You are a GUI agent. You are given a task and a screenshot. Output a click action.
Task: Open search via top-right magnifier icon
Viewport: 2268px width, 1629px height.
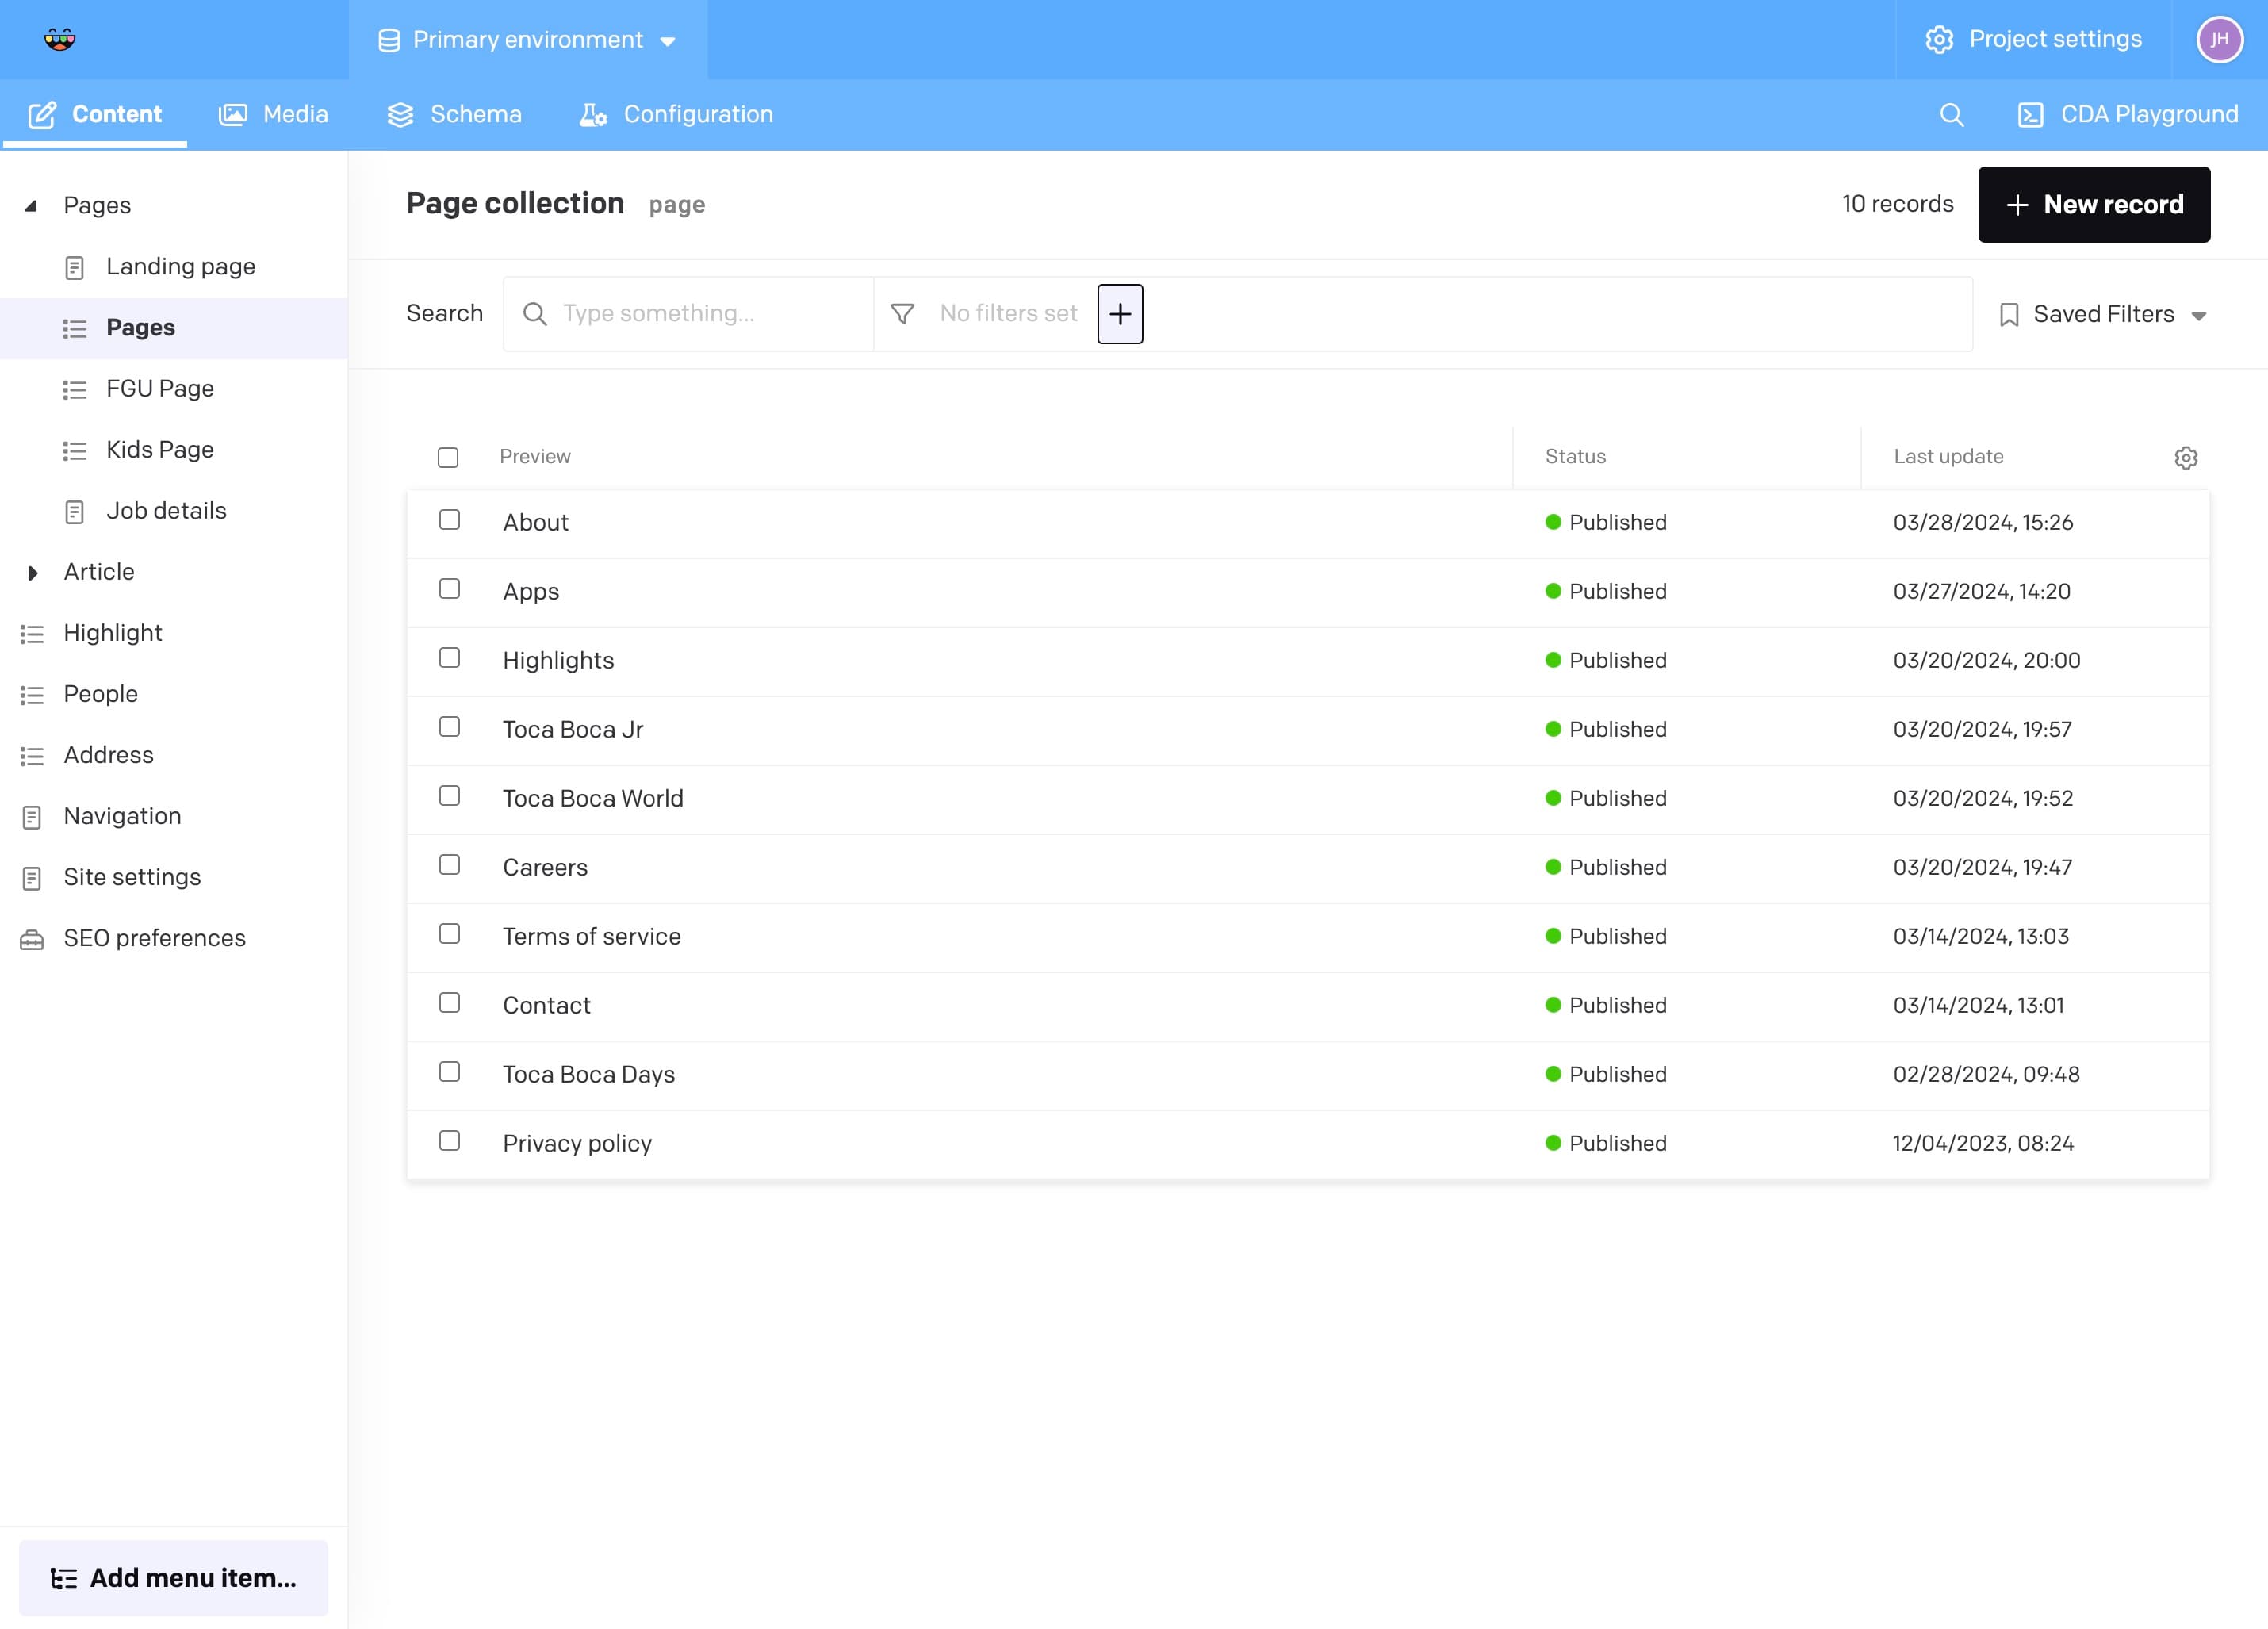1951,115
